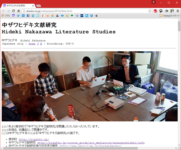Open the browser home page
This screenshot has height=150, width=181.
pyautogui.click(x=18, y=11)
